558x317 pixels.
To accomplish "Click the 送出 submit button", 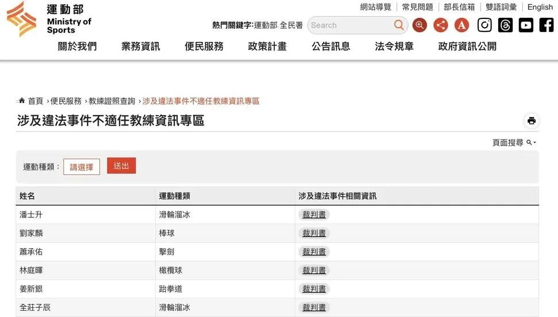I will coord(121,166).
